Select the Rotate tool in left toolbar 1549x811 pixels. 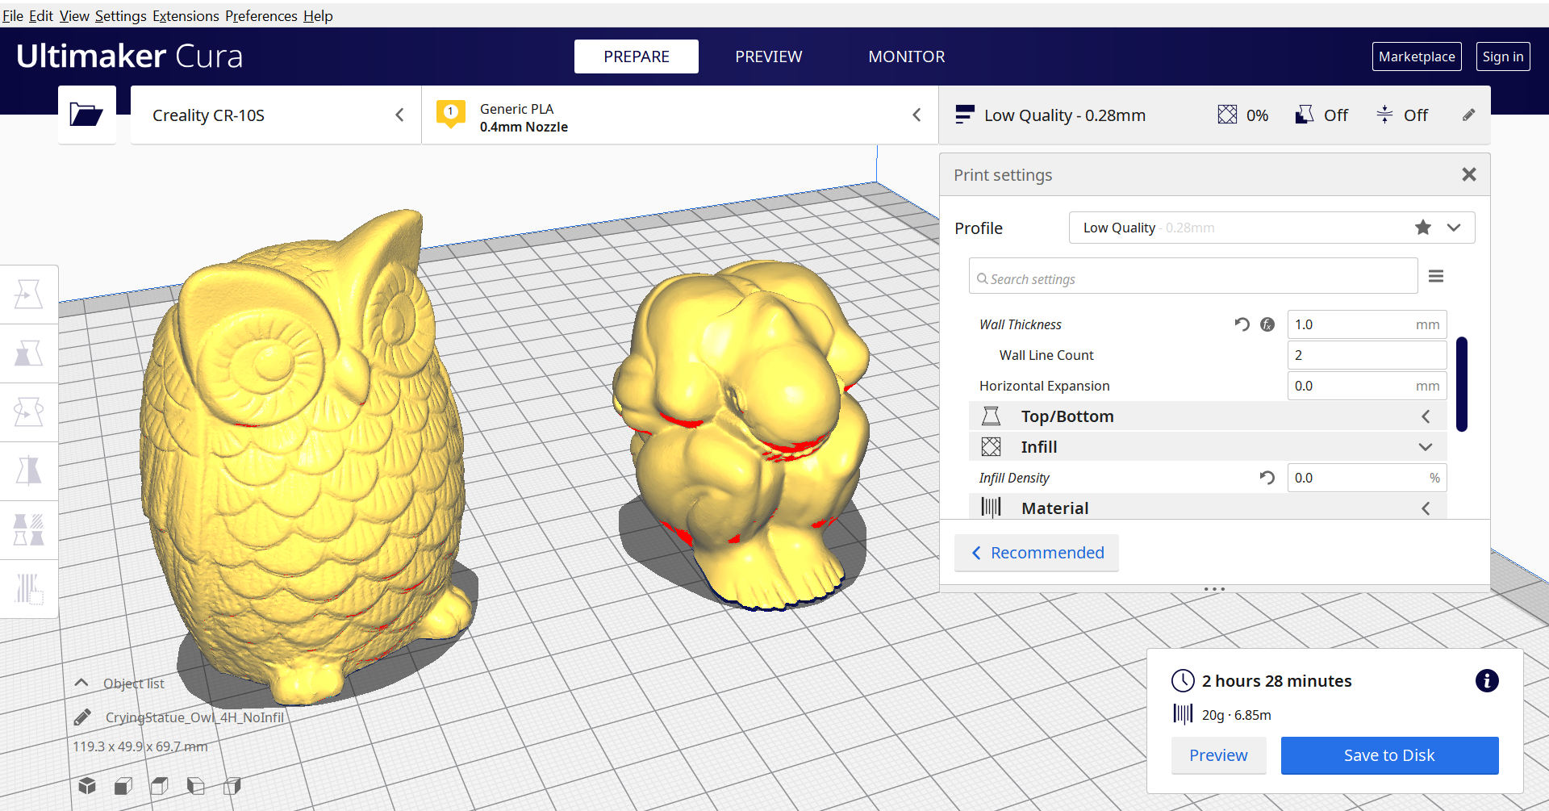pyautogui.click(x=29, y=412)
